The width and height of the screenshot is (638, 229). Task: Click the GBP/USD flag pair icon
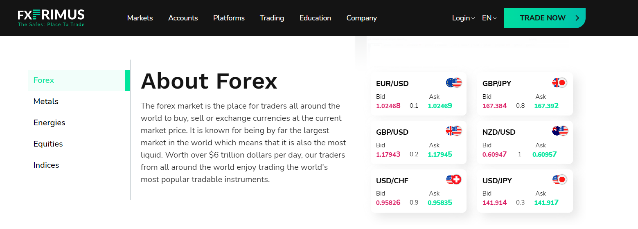tap(454, 131)
